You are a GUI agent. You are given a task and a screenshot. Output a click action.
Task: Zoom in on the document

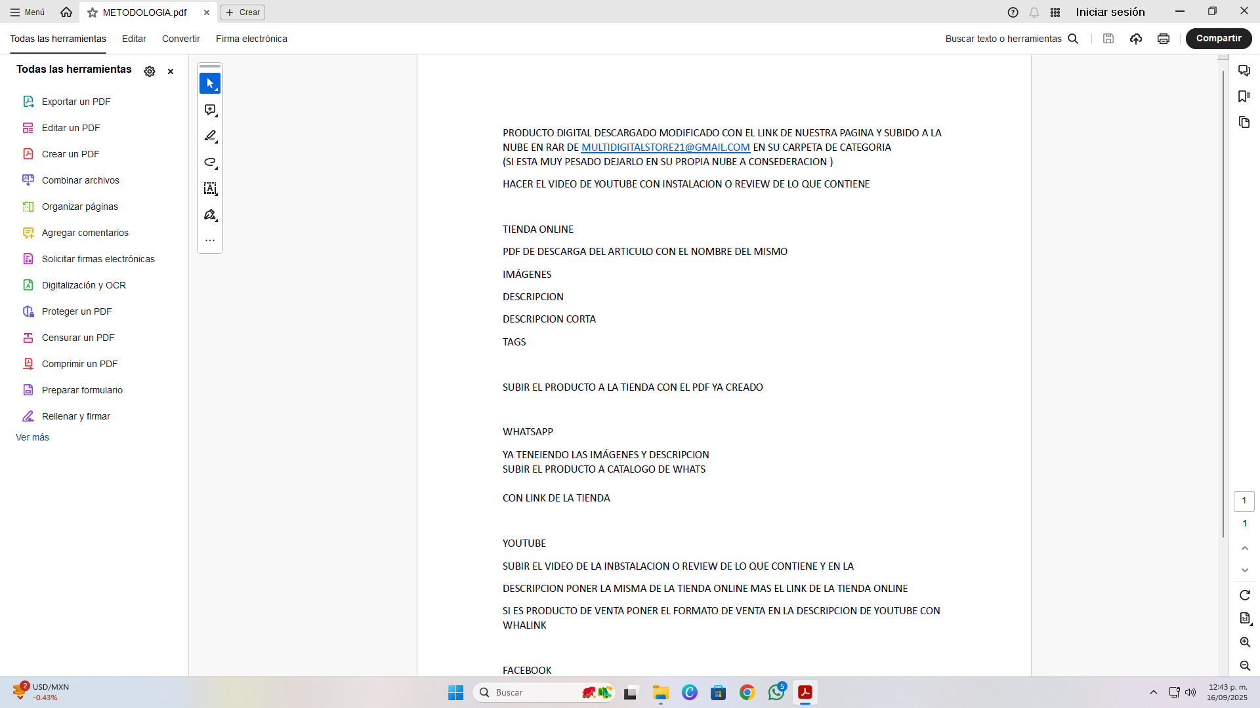point(1245,642)
